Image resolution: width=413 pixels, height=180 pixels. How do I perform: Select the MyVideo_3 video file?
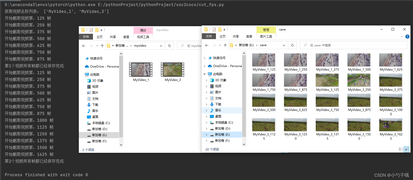(173, 72)
